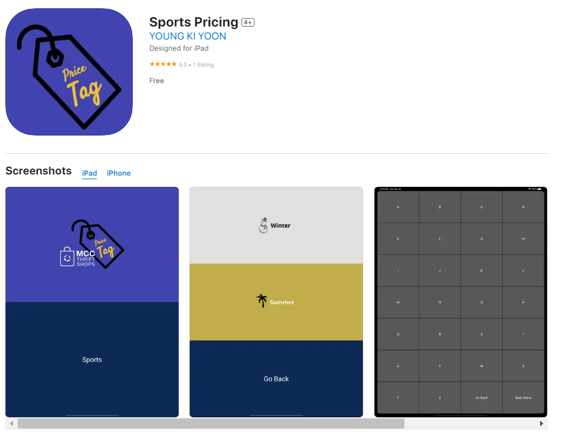Click the Summer option panel

276,302
